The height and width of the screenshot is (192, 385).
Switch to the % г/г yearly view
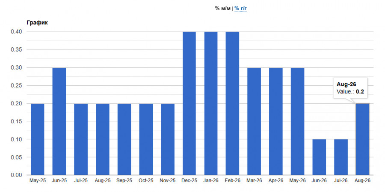pos(240,9)
